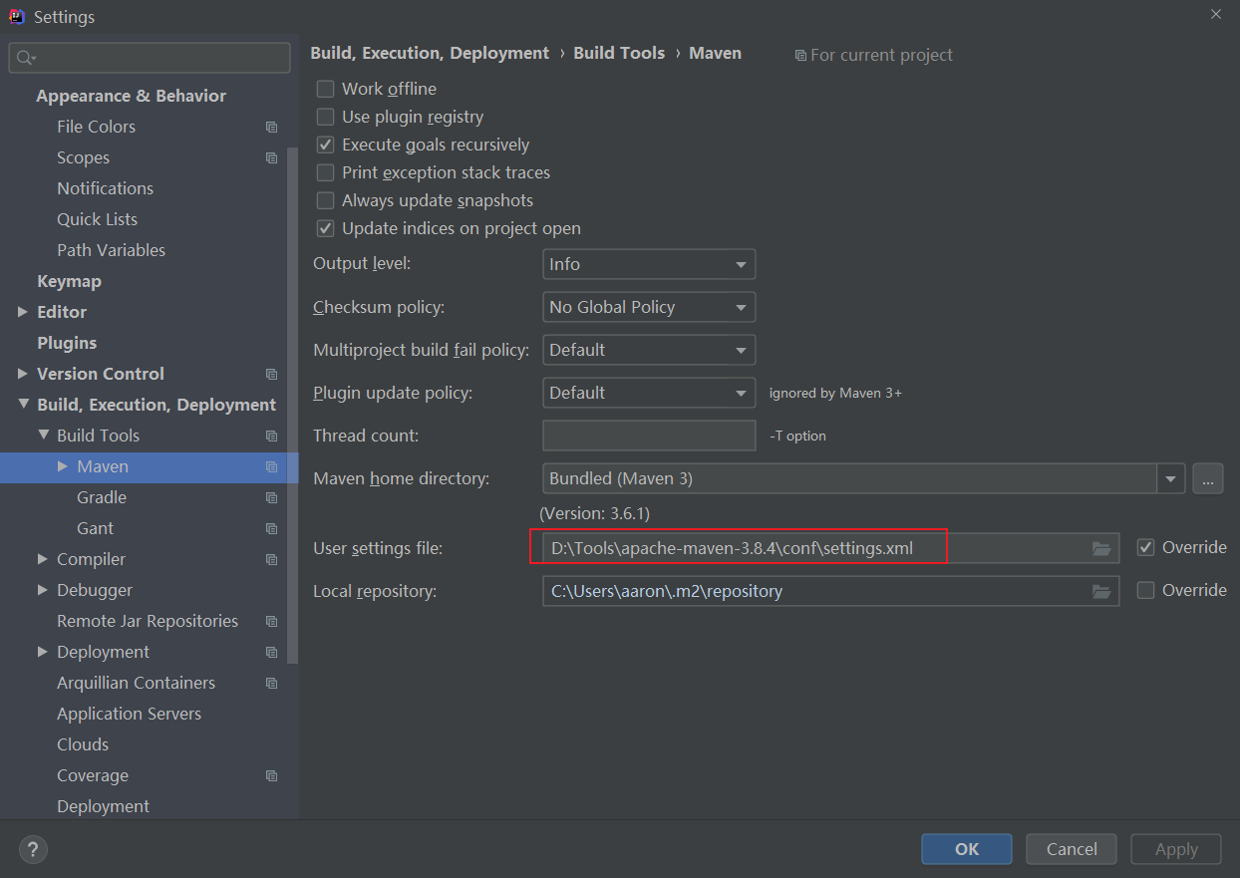Image resolution: width=1240 pixels, height=878 pixels.
Task: Uncheck Override for User settings file
Action: 1145,547
